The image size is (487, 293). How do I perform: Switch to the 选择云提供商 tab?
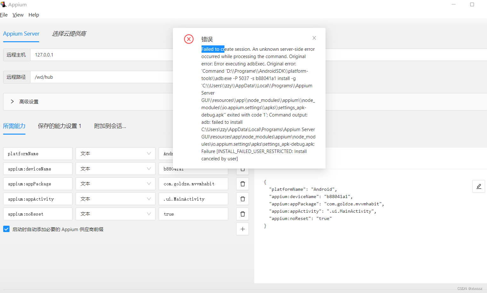click(69, 34)
